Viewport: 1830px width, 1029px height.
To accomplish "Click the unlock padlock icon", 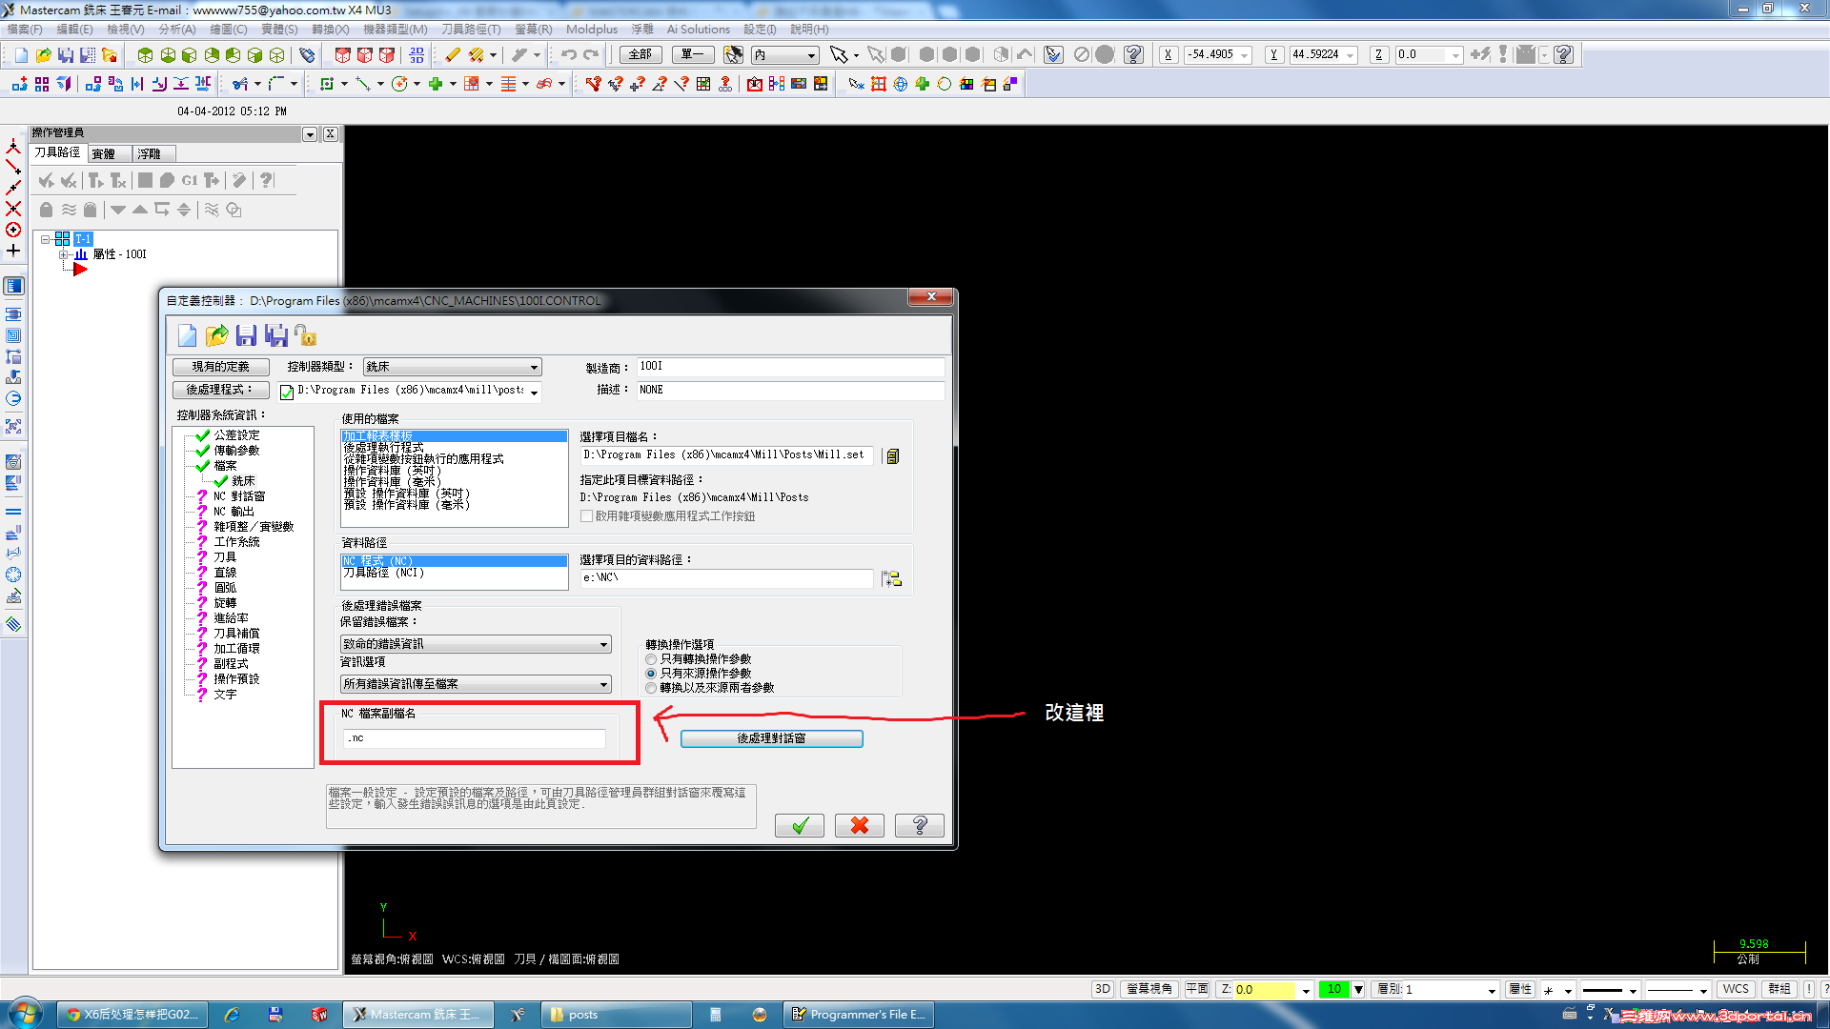I will click(305, 335).
